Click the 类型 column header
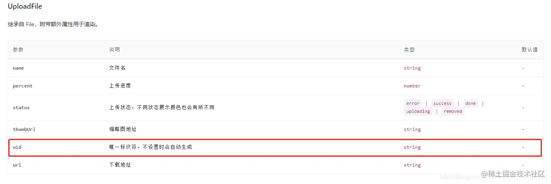 (x=409, y=49)
